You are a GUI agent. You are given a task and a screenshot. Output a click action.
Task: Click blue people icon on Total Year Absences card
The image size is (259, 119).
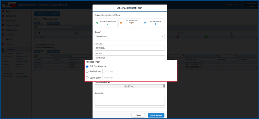pos(145,23)
